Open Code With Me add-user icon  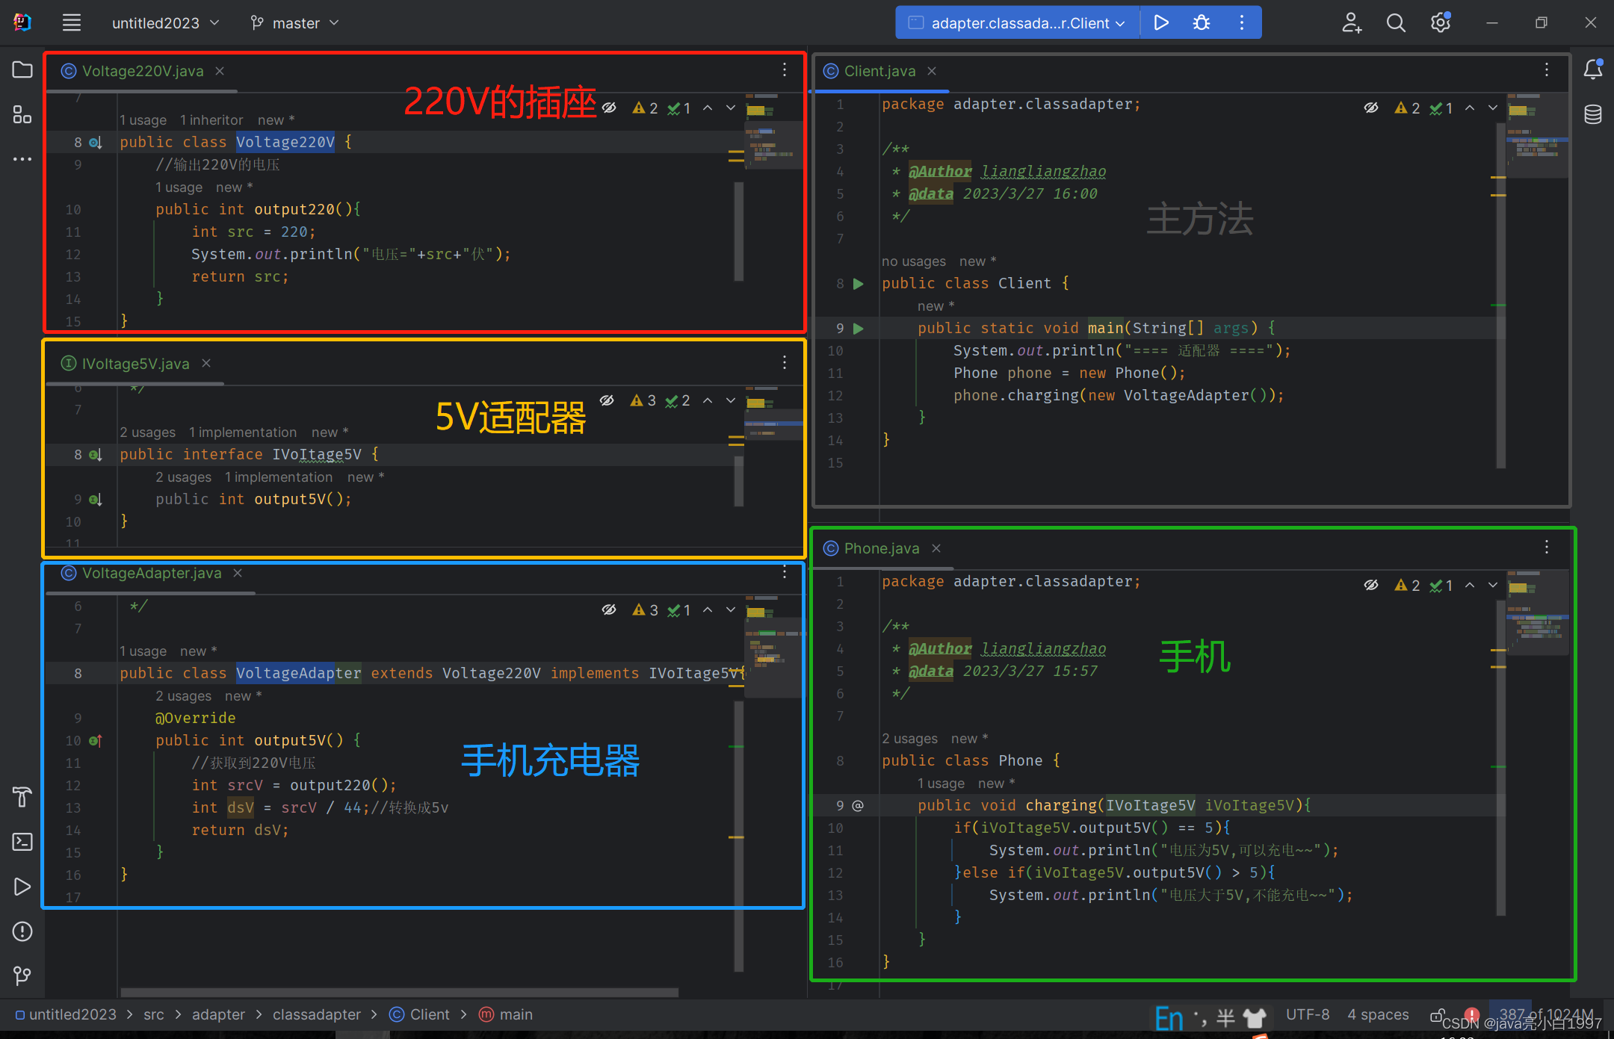click(x=1352, y=22)
